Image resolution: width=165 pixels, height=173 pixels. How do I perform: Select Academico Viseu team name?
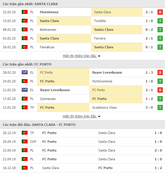tap(104, 107)
